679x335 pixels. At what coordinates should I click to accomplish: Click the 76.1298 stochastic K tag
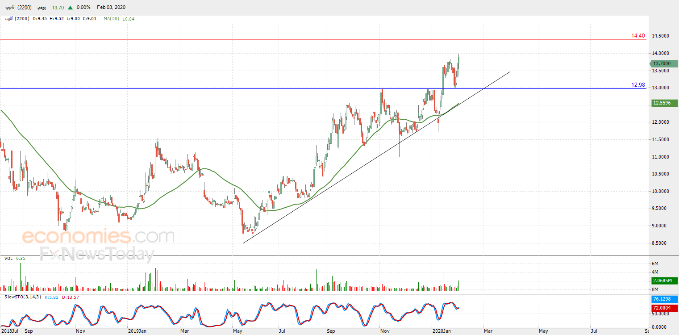[664, 299]
